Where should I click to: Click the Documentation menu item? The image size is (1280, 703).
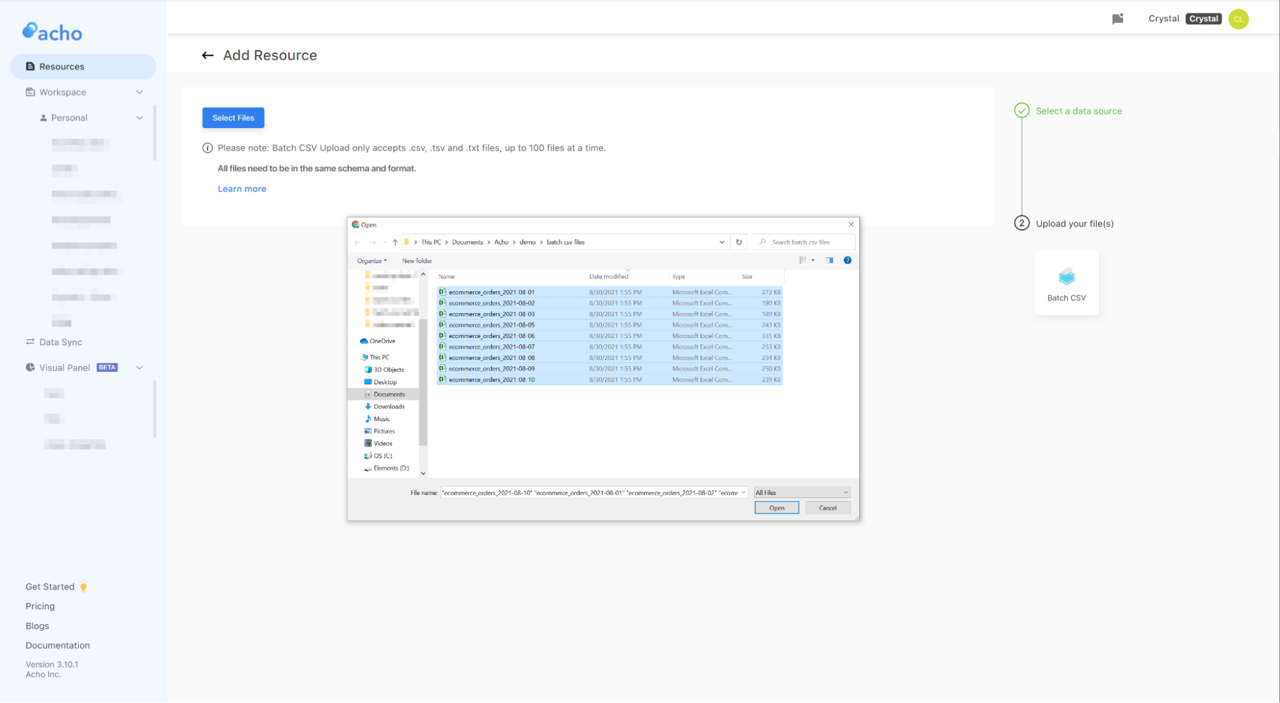click(x=58, y=645)
